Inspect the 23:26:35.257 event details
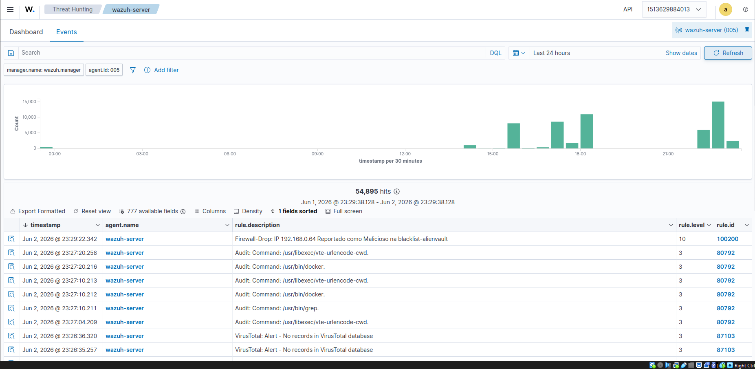Viewport: 755px width, 369px height. (x=11, y=350)
